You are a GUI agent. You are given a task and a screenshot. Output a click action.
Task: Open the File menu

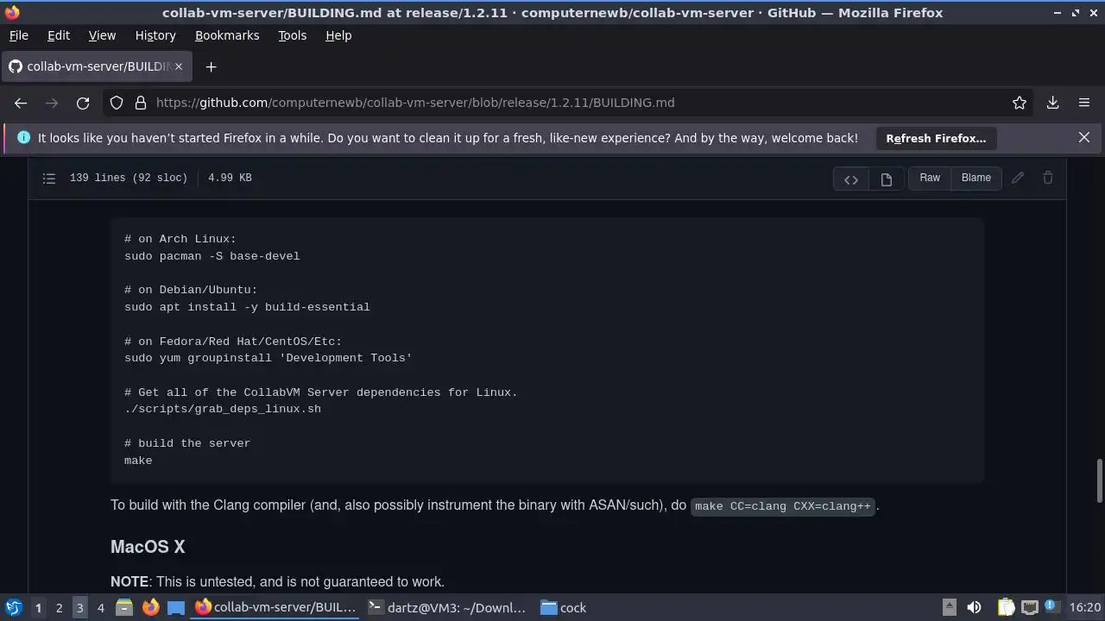[x=18, y=35]
